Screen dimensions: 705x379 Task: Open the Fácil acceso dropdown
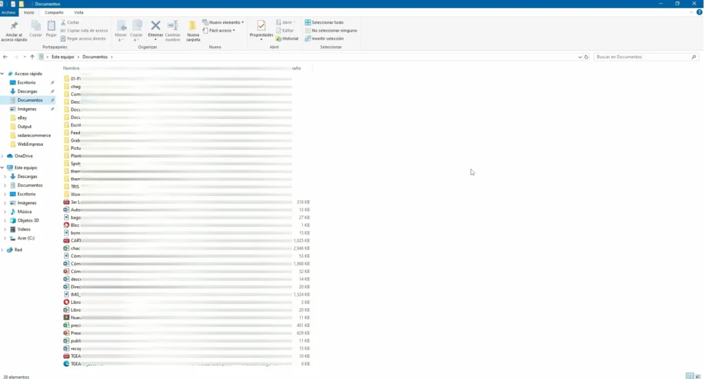click(219, 30)
